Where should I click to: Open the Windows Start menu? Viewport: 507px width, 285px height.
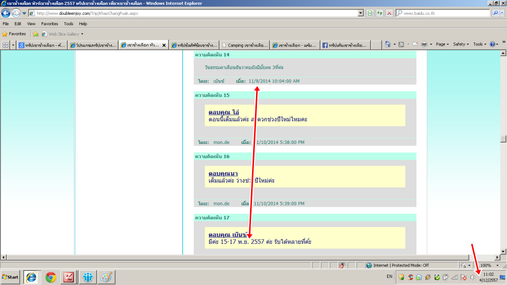pyautogui.click(x=10, y=277)
